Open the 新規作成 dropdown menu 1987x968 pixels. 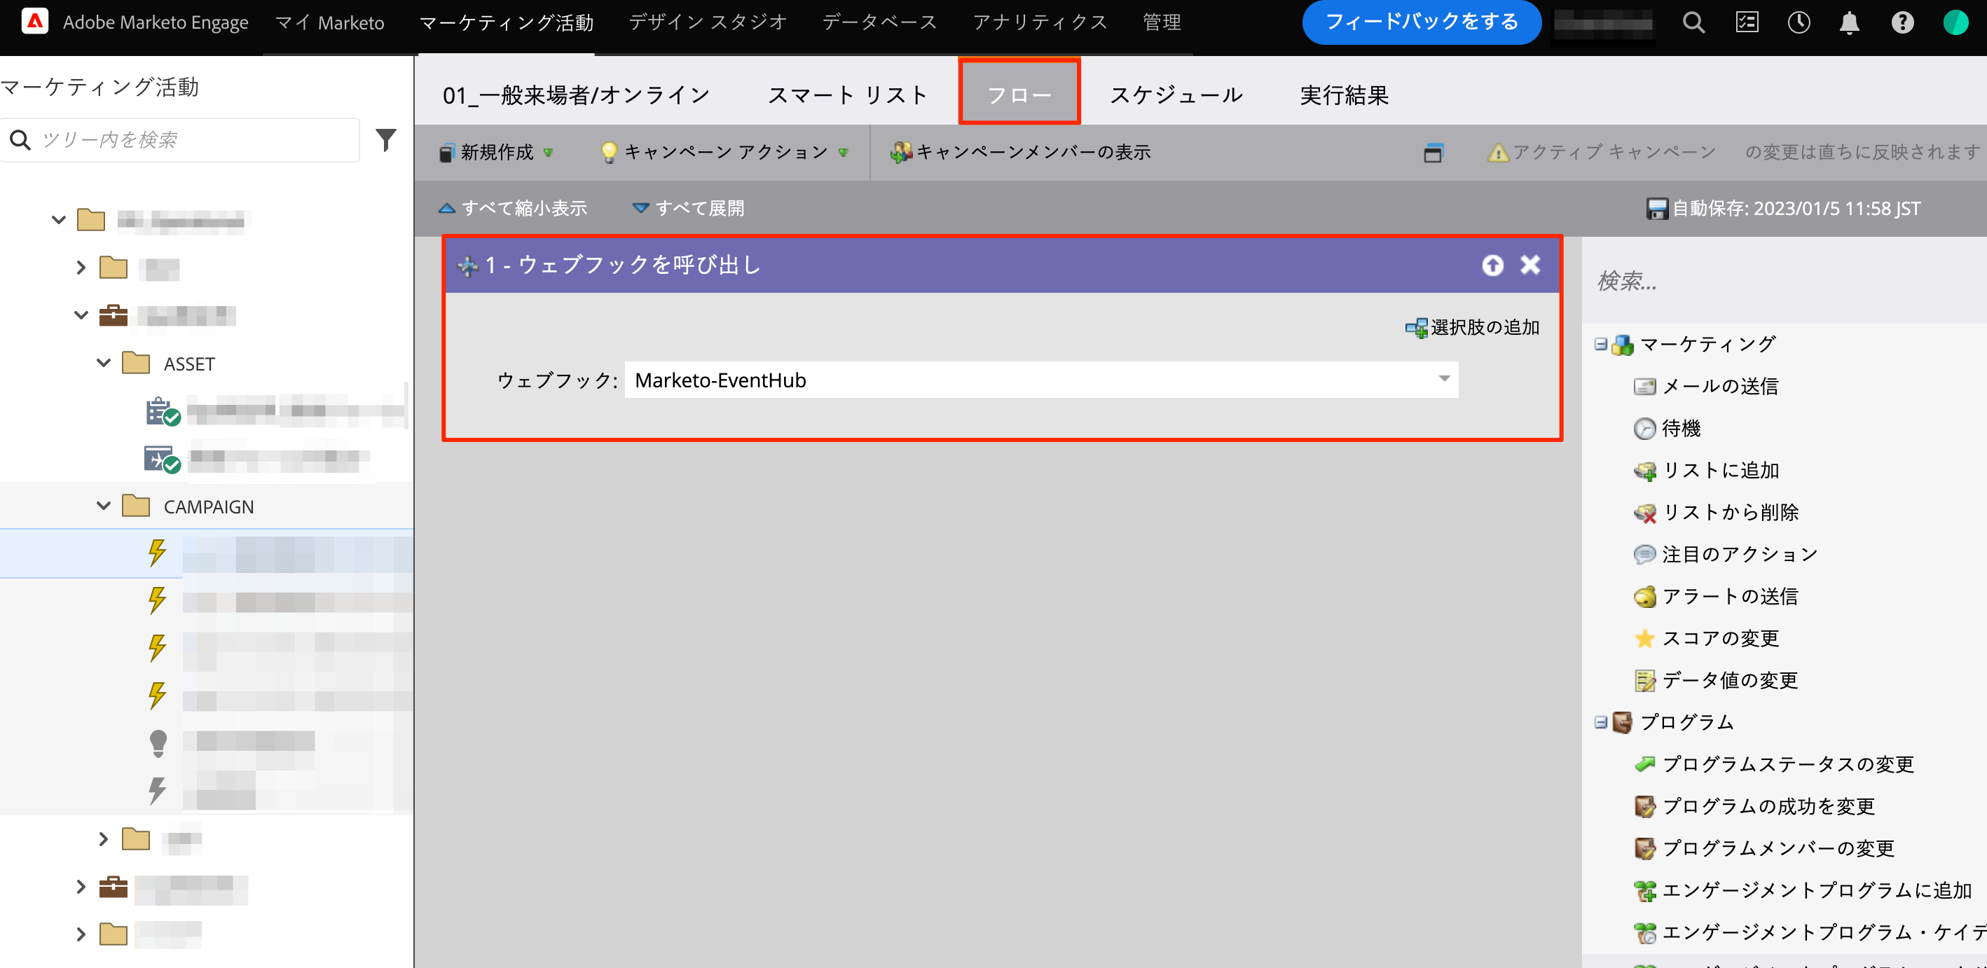(x=496, y=153)
